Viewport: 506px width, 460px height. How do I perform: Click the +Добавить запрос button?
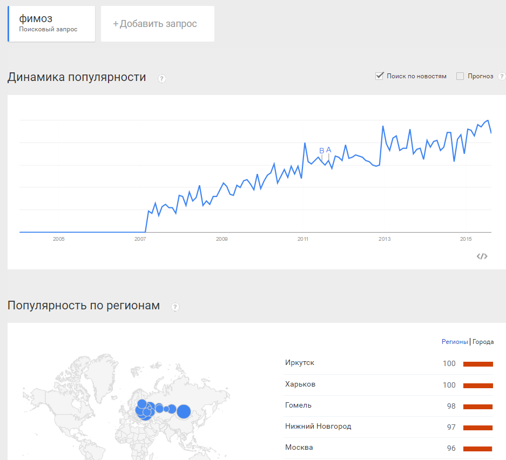point(157,24)
